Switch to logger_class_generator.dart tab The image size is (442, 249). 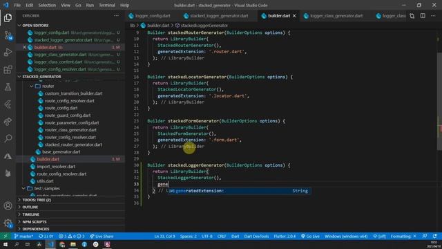click(336, 16)
